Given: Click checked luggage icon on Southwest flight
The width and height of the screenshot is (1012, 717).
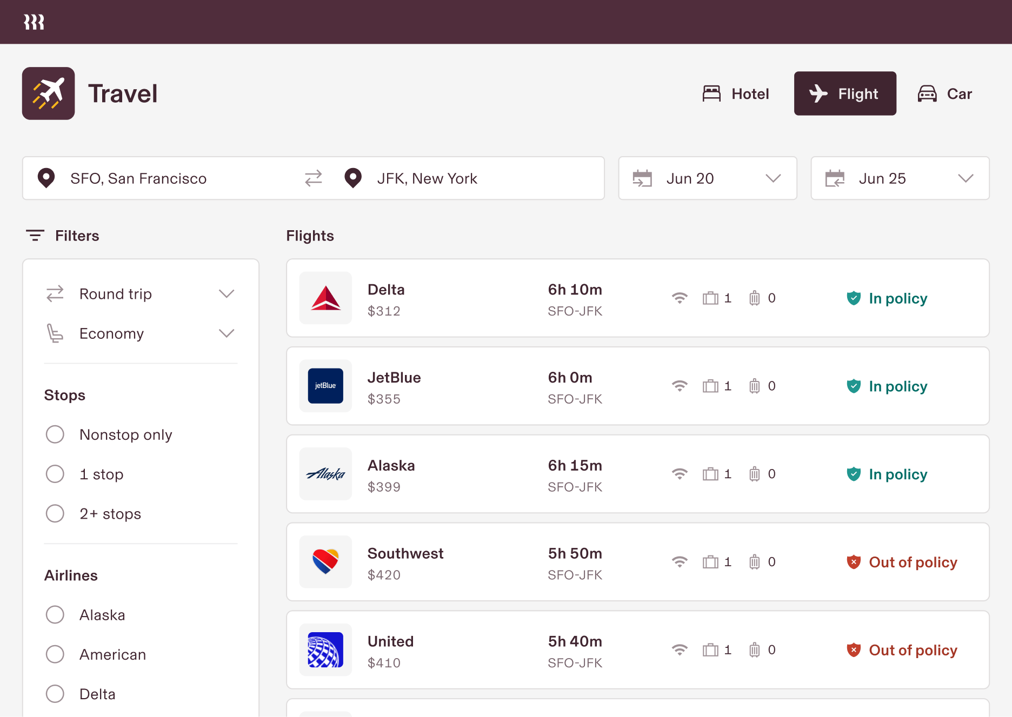Looking at the screenshot, I should [755, 562].
